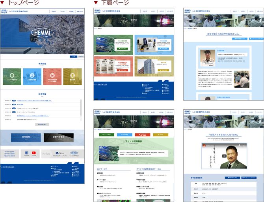The width and height of the screenshot is (264, 202).
Task: Click the HEMMI group company logo in the banner row
Action: (x=74, y=153)
